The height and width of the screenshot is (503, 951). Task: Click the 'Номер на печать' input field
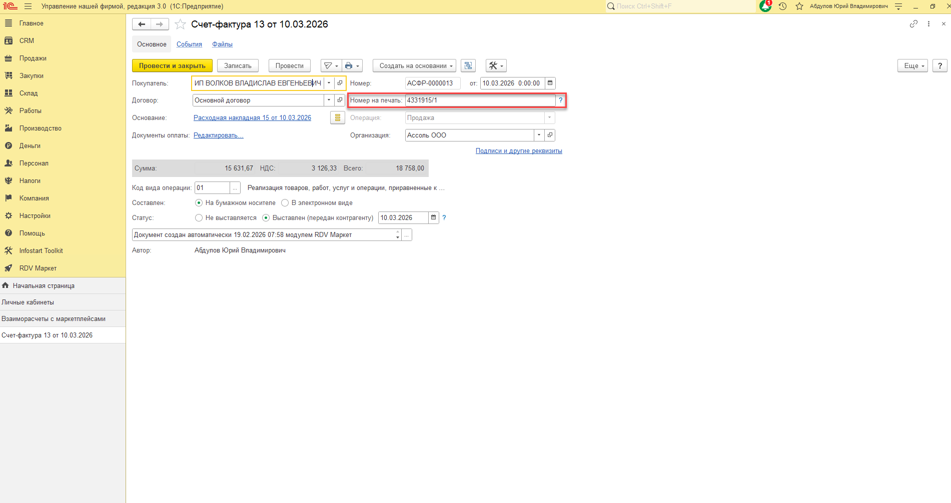tap(479, 100)
